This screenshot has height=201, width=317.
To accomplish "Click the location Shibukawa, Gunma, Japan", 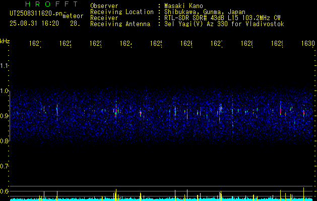I will click(x=205, y=12).
